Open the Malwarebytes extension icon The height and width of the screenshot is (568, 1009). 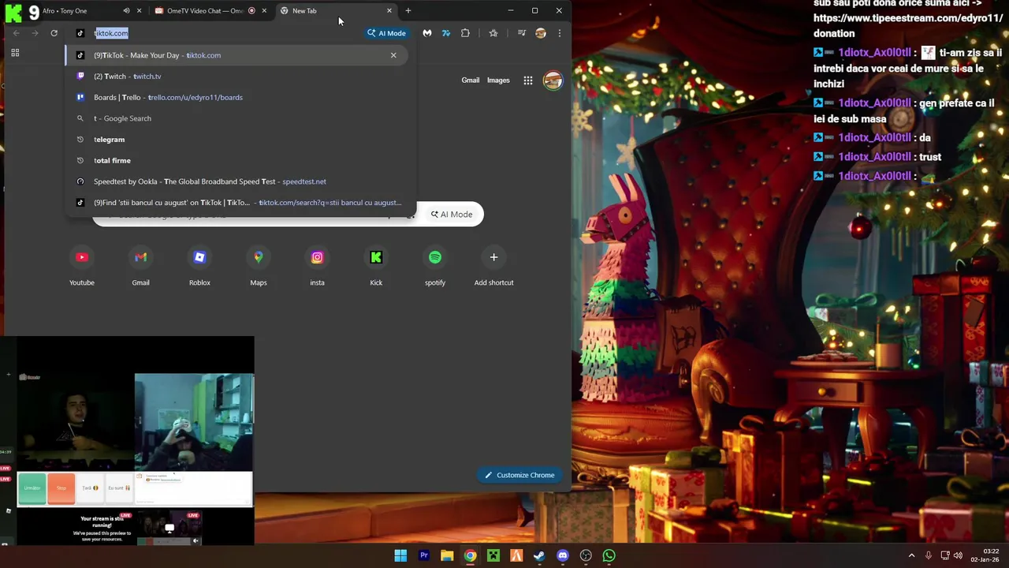tap(427, 33)
